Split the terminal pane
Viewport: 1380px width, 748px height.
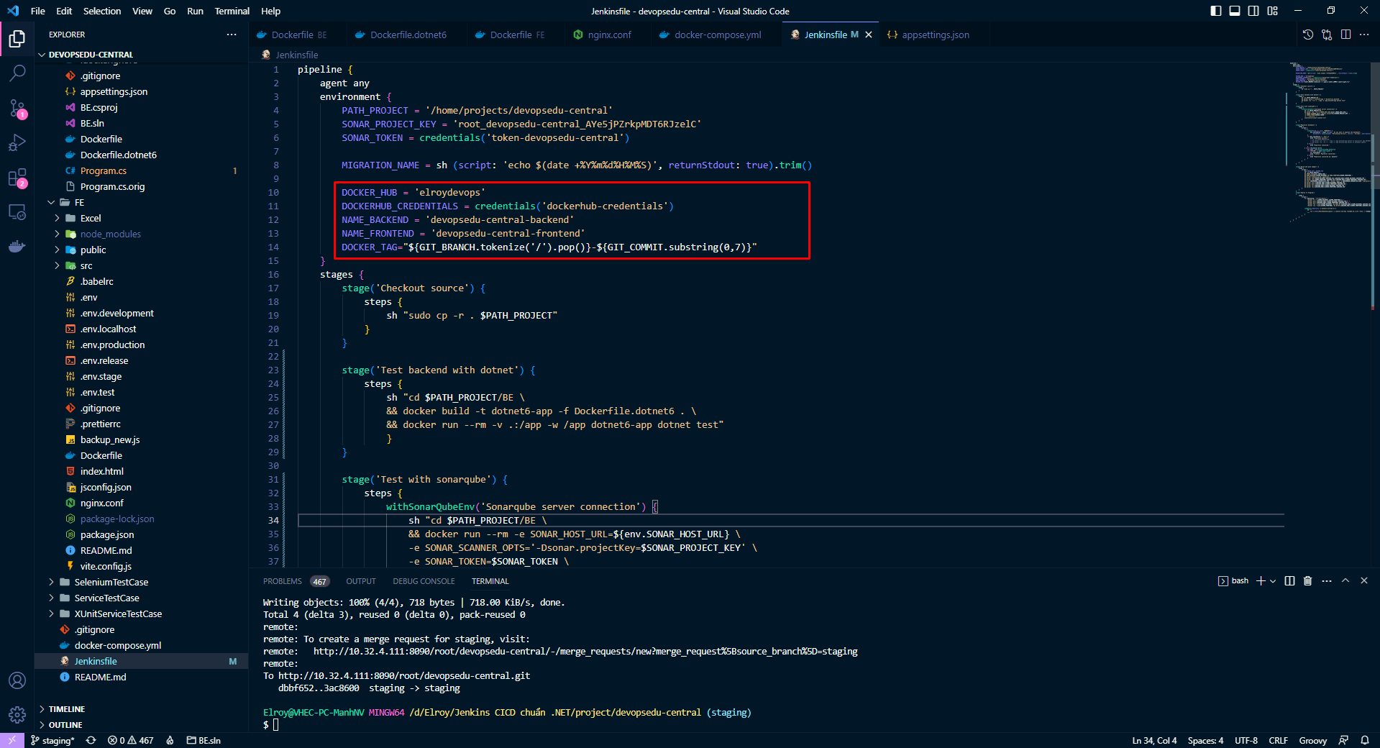[x=1289, y=581]
